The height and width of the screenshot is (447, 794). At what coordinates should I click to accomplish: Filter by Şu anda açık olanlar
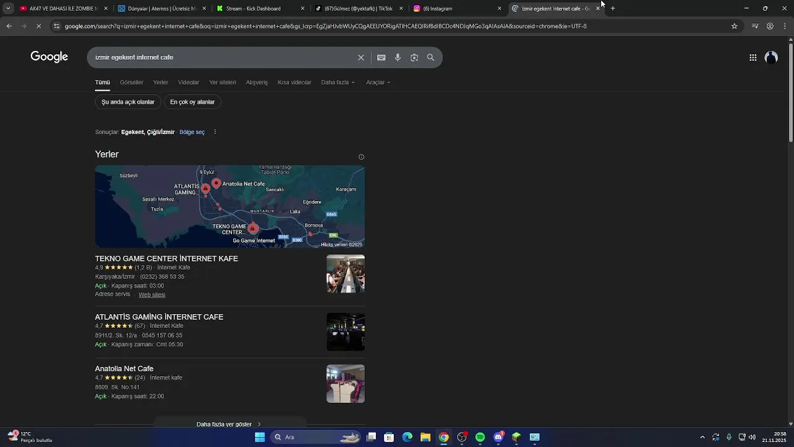(x=128, y=102)
